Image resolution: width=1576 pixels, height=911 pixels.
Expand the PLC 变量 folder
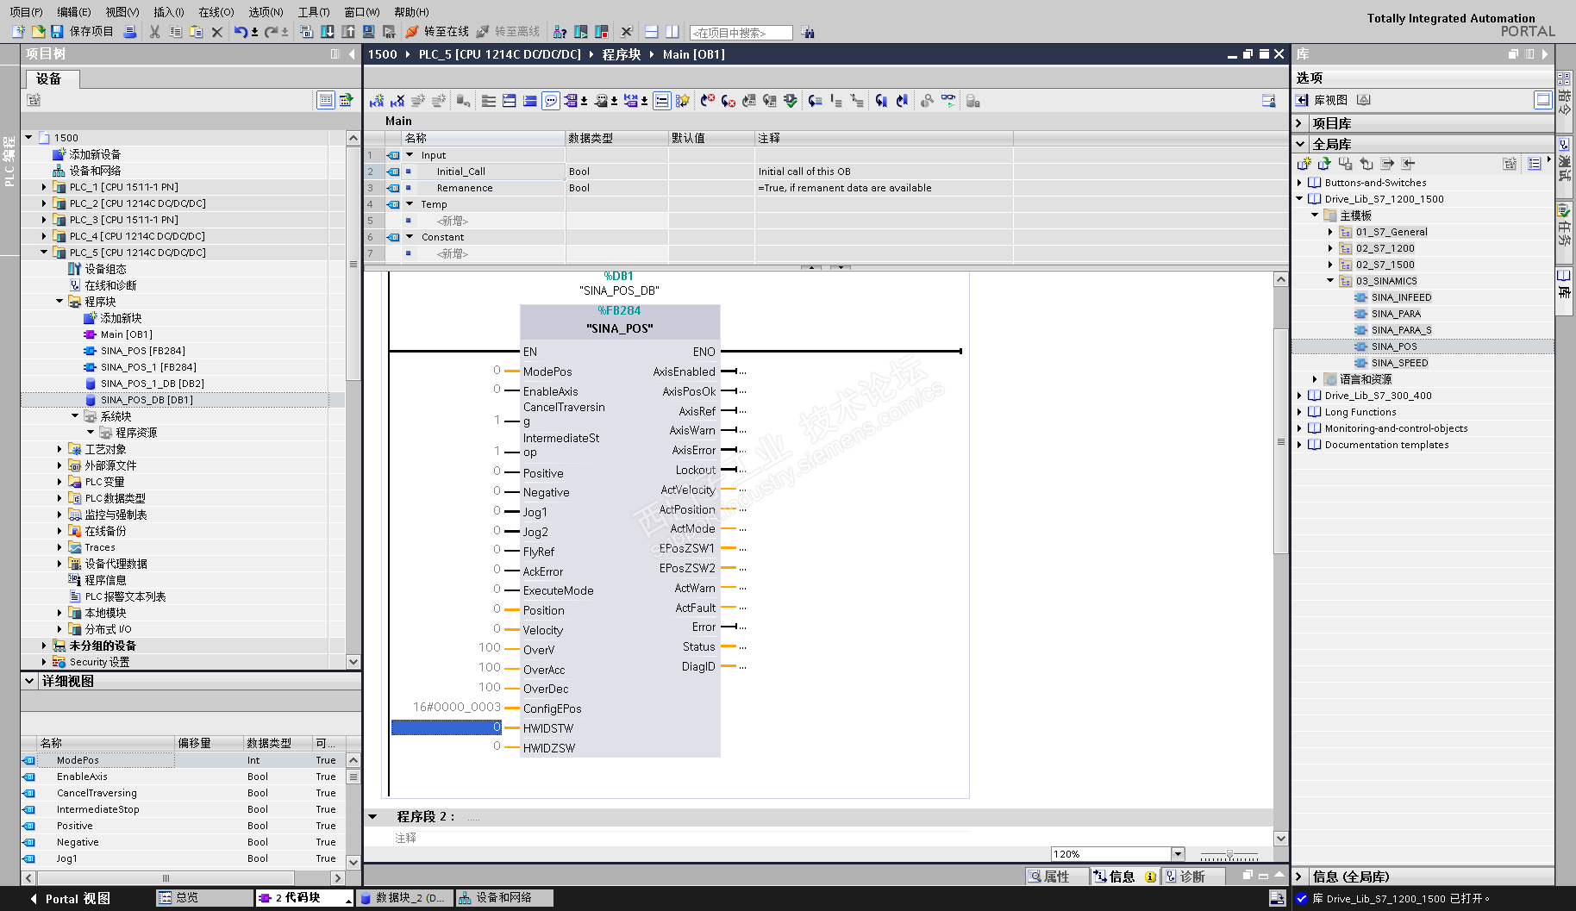pos(59,482)
